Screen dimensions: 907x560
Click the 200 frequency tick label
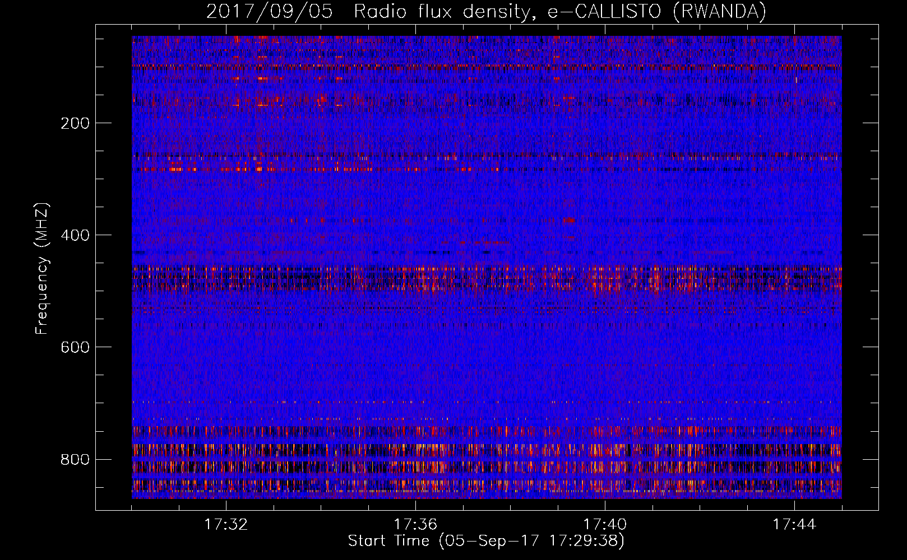[x=75, y=123]
